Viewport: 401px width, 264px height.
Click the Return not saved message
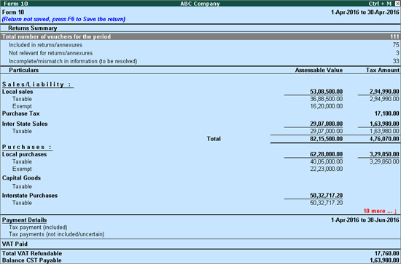tap(63, 19)
